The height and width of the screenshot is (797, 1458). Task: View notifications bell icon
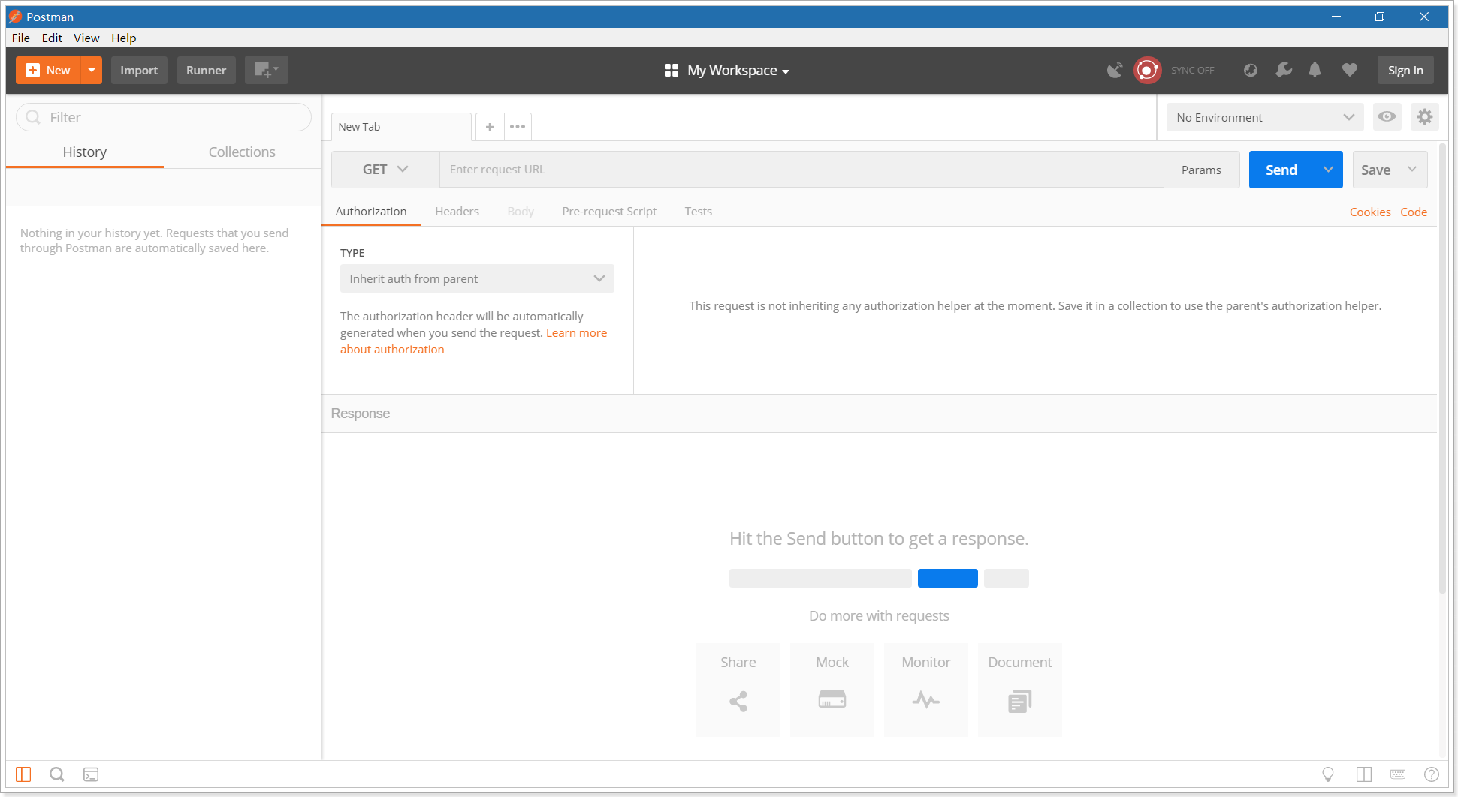1315,70
